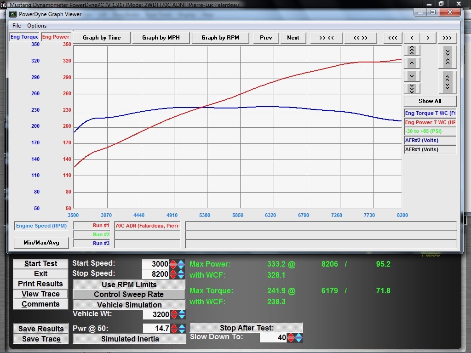Screen dimensions: 471x353
Task: Toggle Control Sweep Rate option
Action: tap(129, 295)
